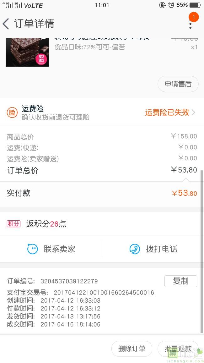Tap 删除订单 to delete order
This screenshot has height=363, width=204.
coord(132,349)
